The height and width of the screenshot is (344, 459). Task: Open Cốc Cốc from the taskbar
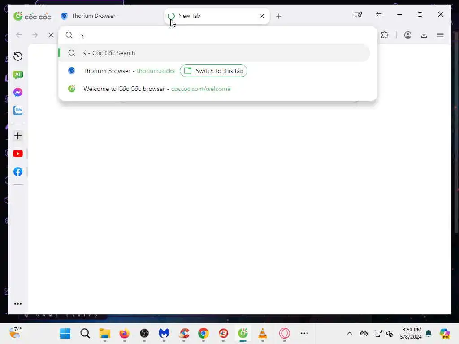pyautogui.click(x=243, y=333)
